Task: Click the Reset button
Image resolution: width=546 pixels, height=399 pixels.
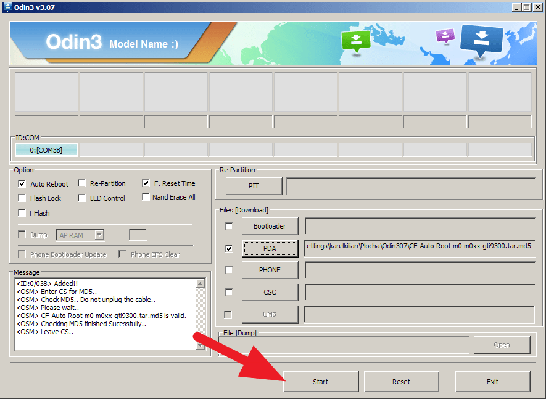Action: coord(402,382)
